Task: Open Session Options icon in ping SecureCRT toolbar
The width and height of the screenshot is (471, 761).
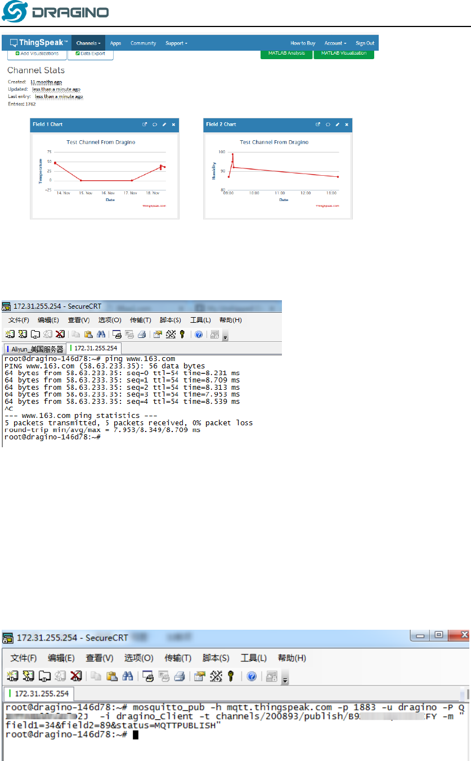Action: [x=158, y=334]
